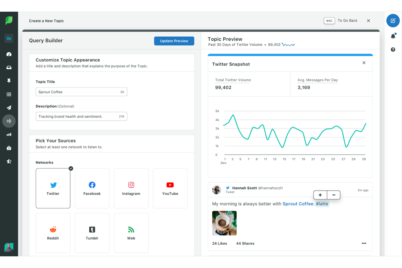Close the Twitter Snapshot card
Screen dimensions: 402x268
[364, 63]
